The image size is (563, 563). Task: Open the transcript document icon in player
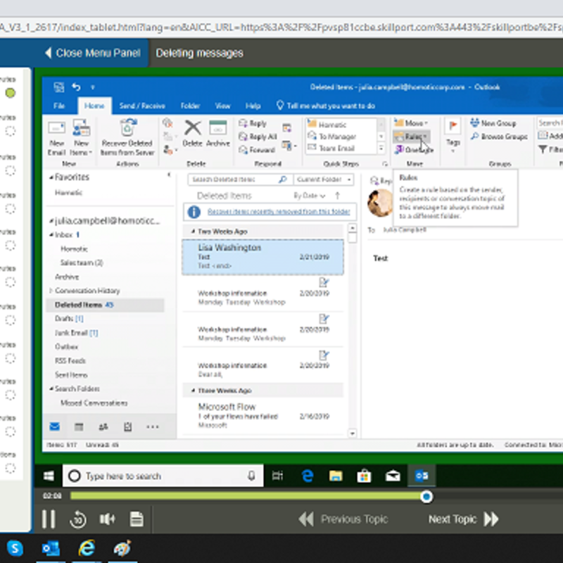coord(137,519)
